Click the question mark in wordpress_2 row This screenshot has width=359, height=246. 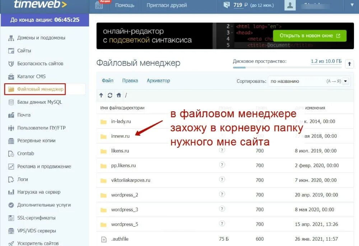(x=222, y=194)
